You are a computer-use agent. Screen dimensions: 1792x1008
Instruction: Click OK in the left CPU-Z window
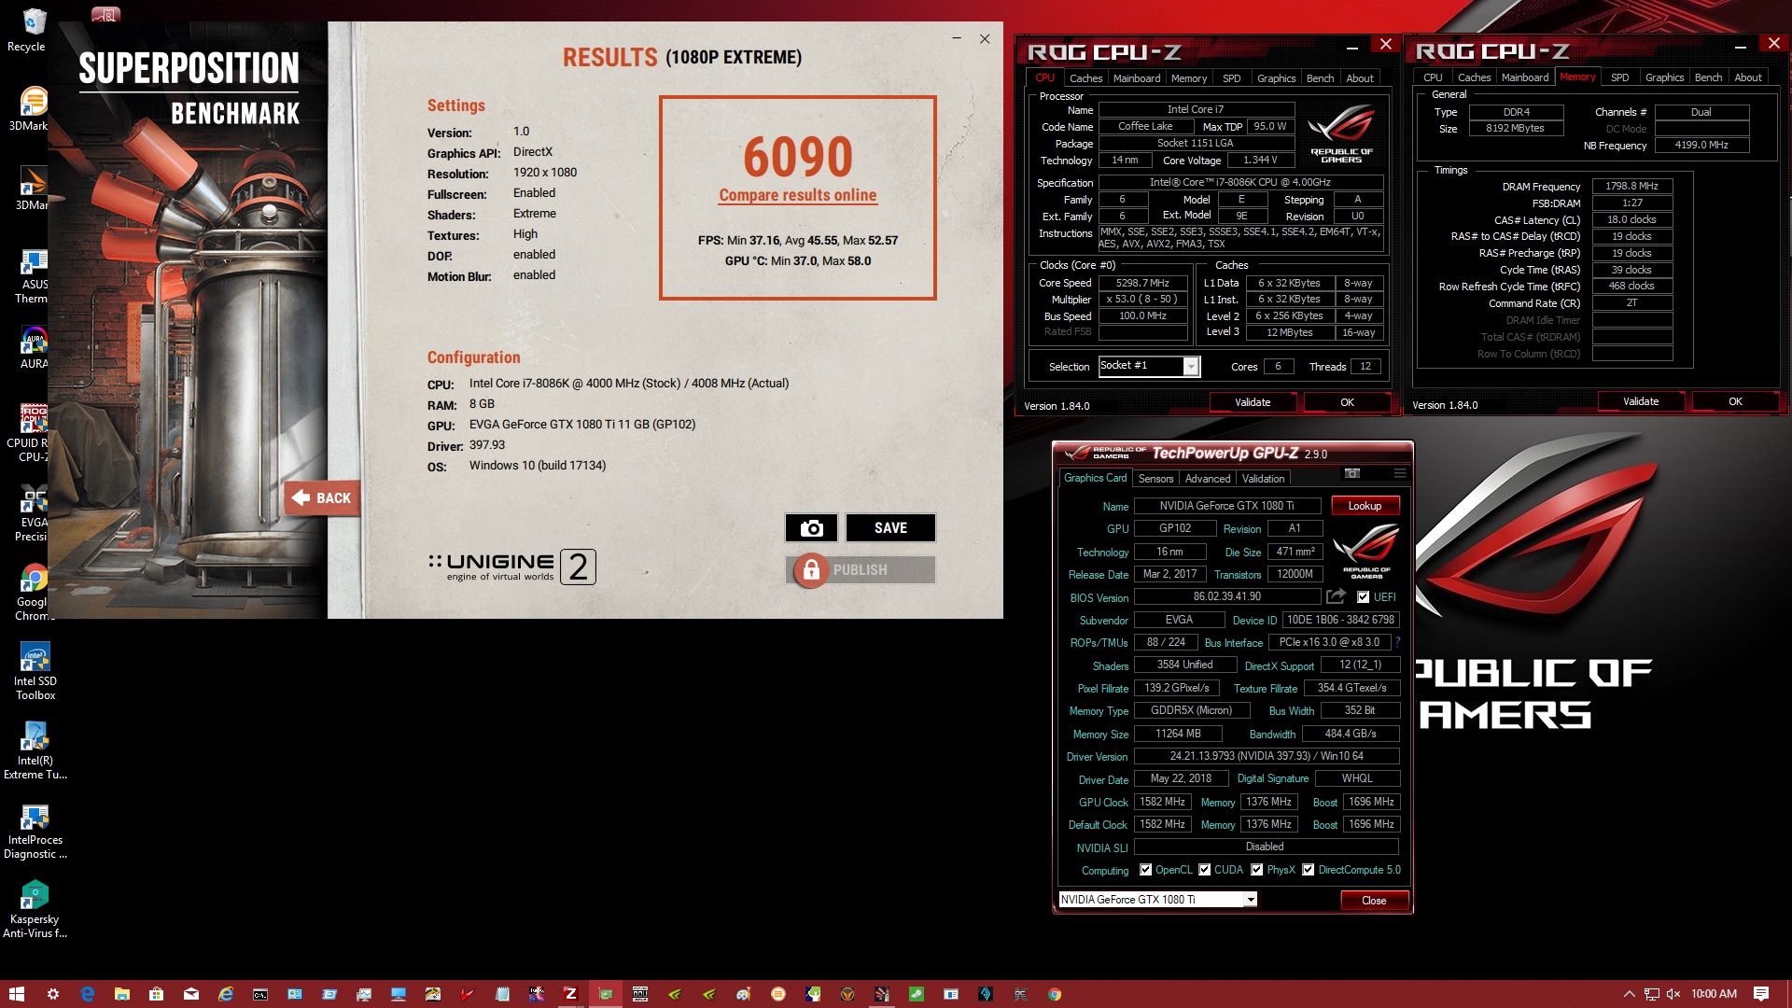(1347, 402)
